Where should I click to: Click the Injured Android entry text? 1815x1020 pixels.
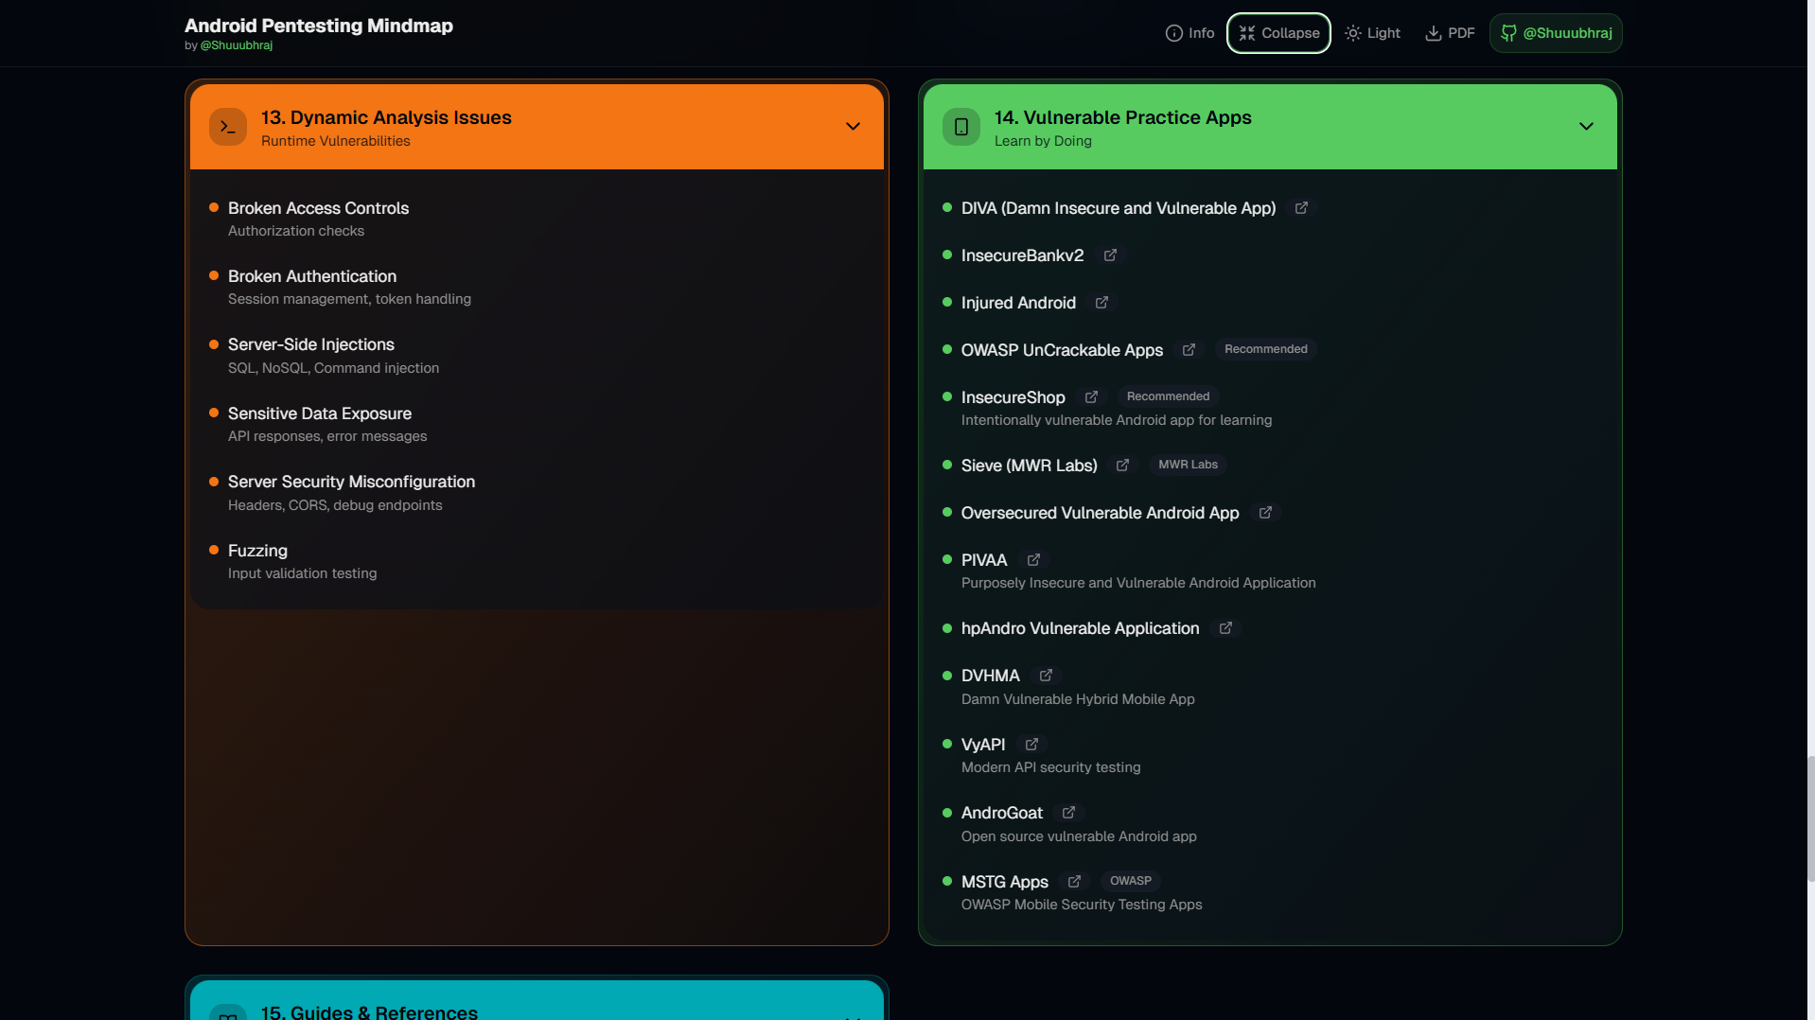[x=1018, y=303]
